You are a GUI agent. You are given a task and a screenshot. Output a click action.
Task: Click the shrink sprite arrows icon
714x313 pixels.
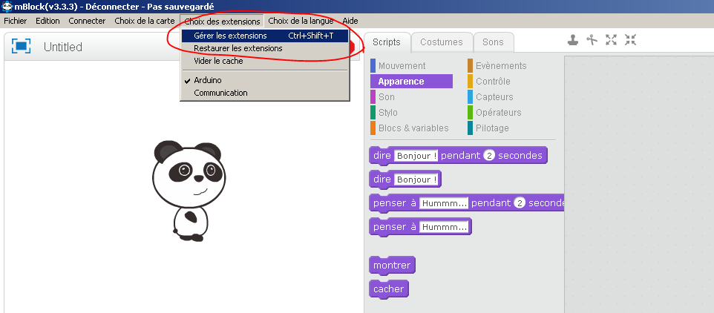[x=630, y=40]
